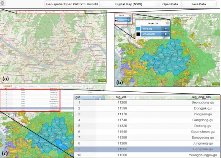Click the green button at bottom-right of map (b)
Image resolution: width=221 pixels, height=158 pixels.
pos(216,84)
